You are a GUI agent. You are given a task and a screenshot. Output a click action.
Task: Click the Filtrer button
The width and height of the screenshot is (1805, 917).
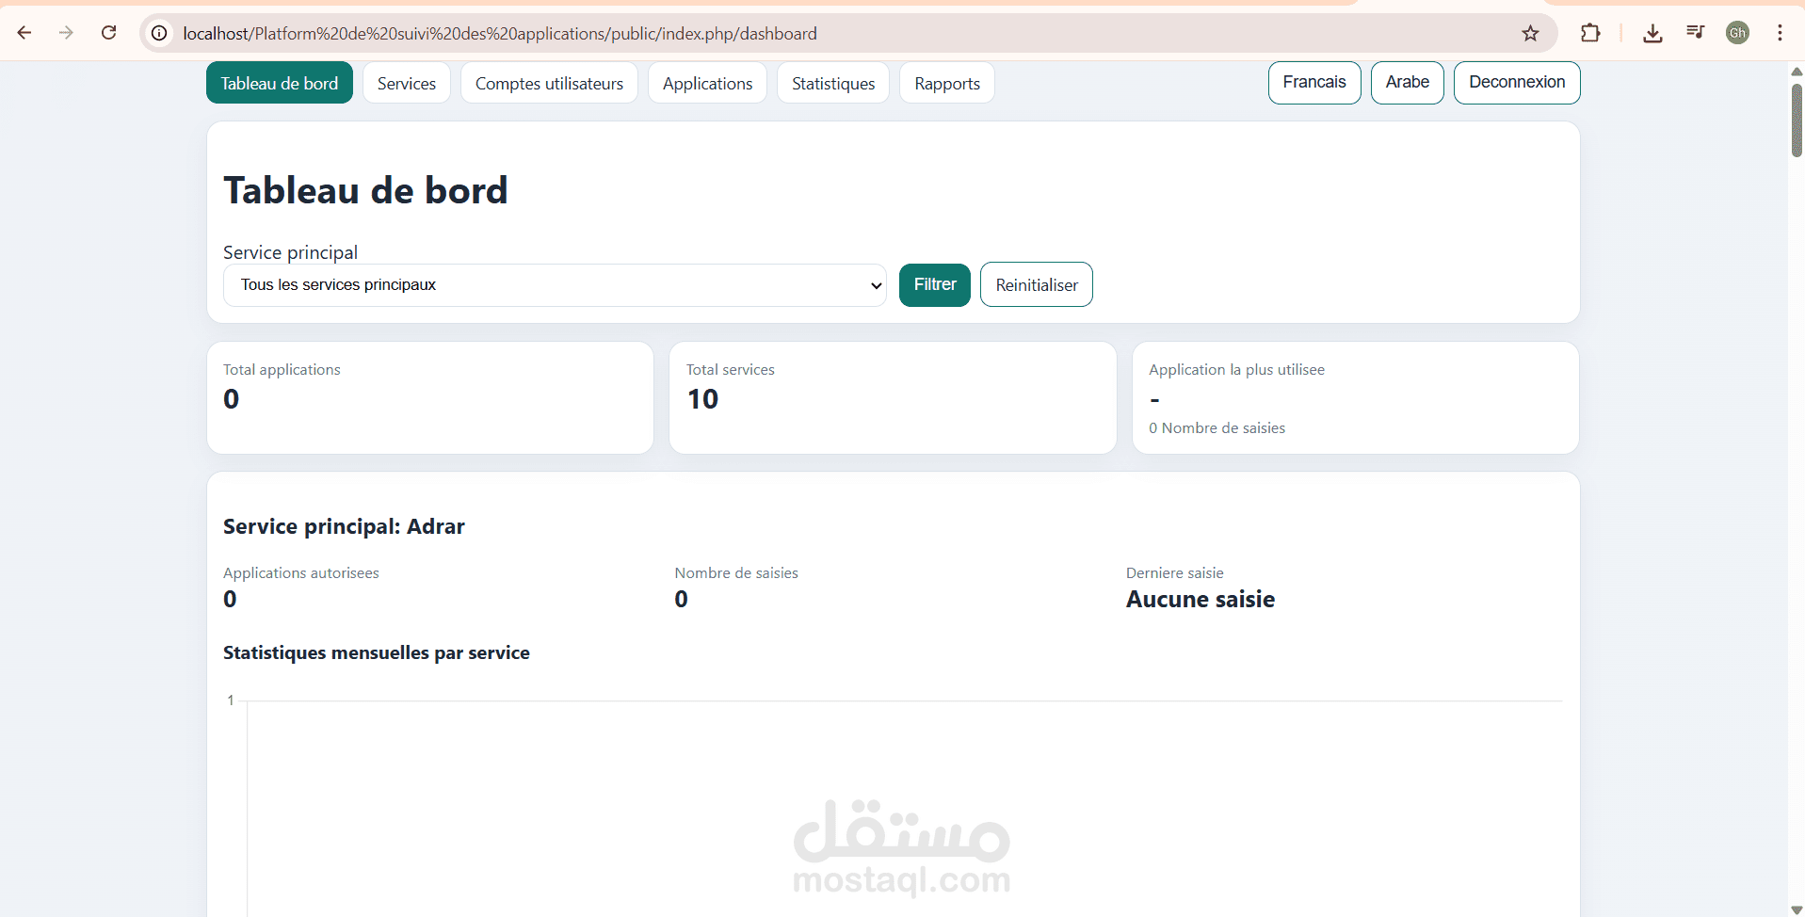point(934,284)
